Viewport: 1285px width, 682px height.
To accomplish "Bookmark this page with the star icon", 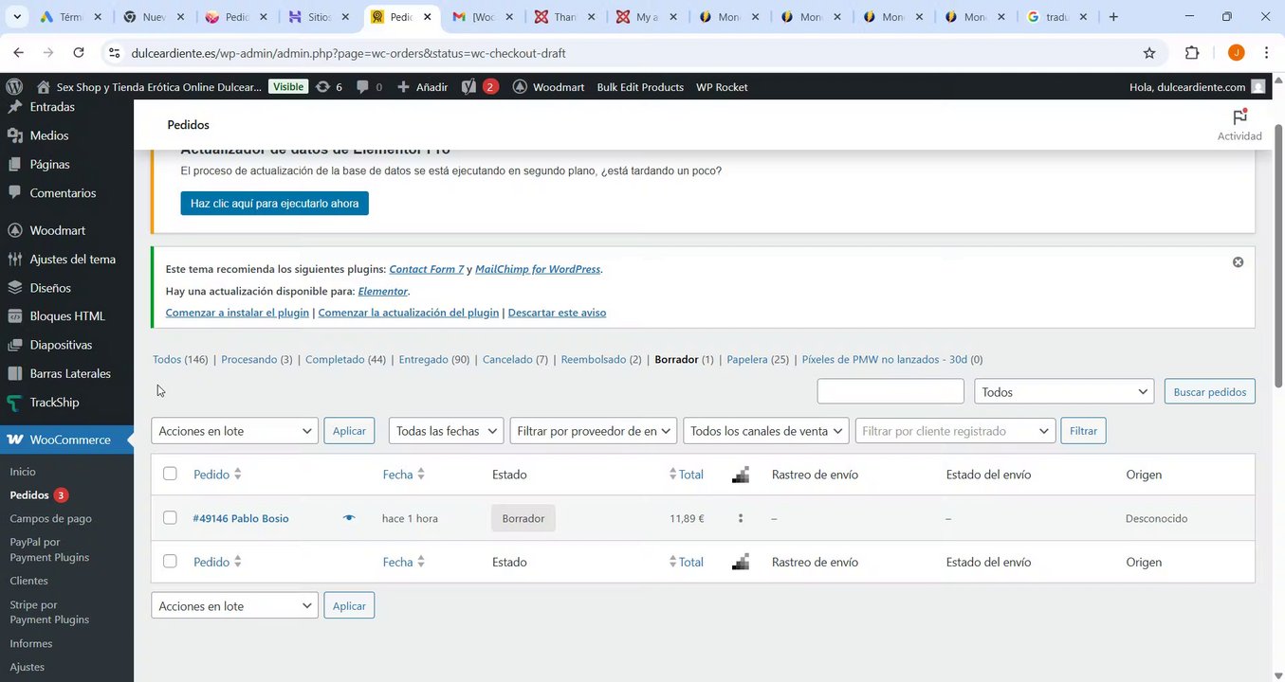I will click(1149, 53).
